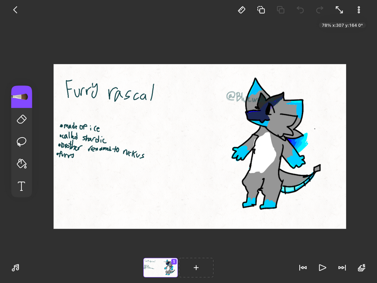Open the three-dot more options menu
Screen dimensions: 377x283
[x=359, y=10]
